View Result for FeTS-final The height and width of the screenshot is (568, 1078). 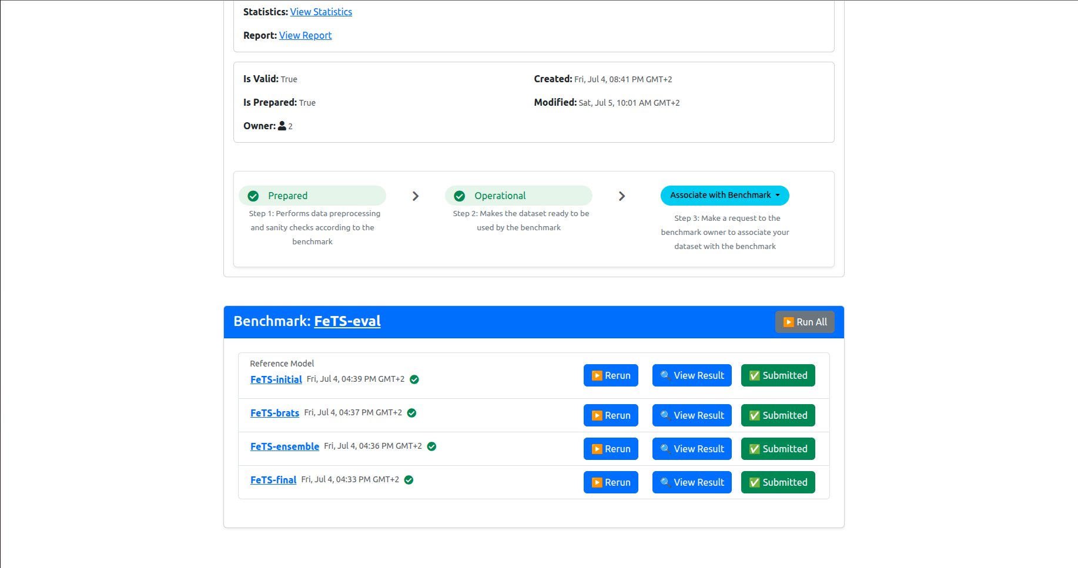(692, 482)
